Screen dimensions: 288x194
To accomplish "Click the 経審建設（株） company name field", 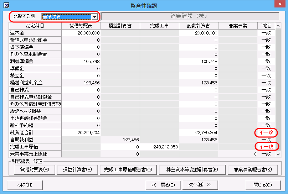I will click(190, 16).
